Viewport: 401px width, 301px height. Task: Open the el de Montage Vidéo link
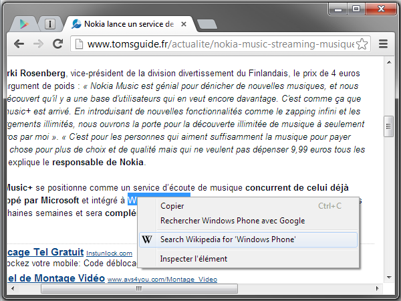coord(56,278)
